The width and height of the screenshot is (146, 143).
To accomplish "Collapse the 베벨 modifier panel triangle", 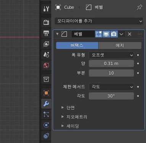I will tap(57, 34).
